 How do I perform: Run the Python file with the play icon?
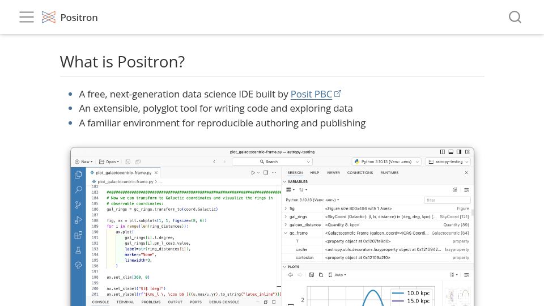point(253,172)
